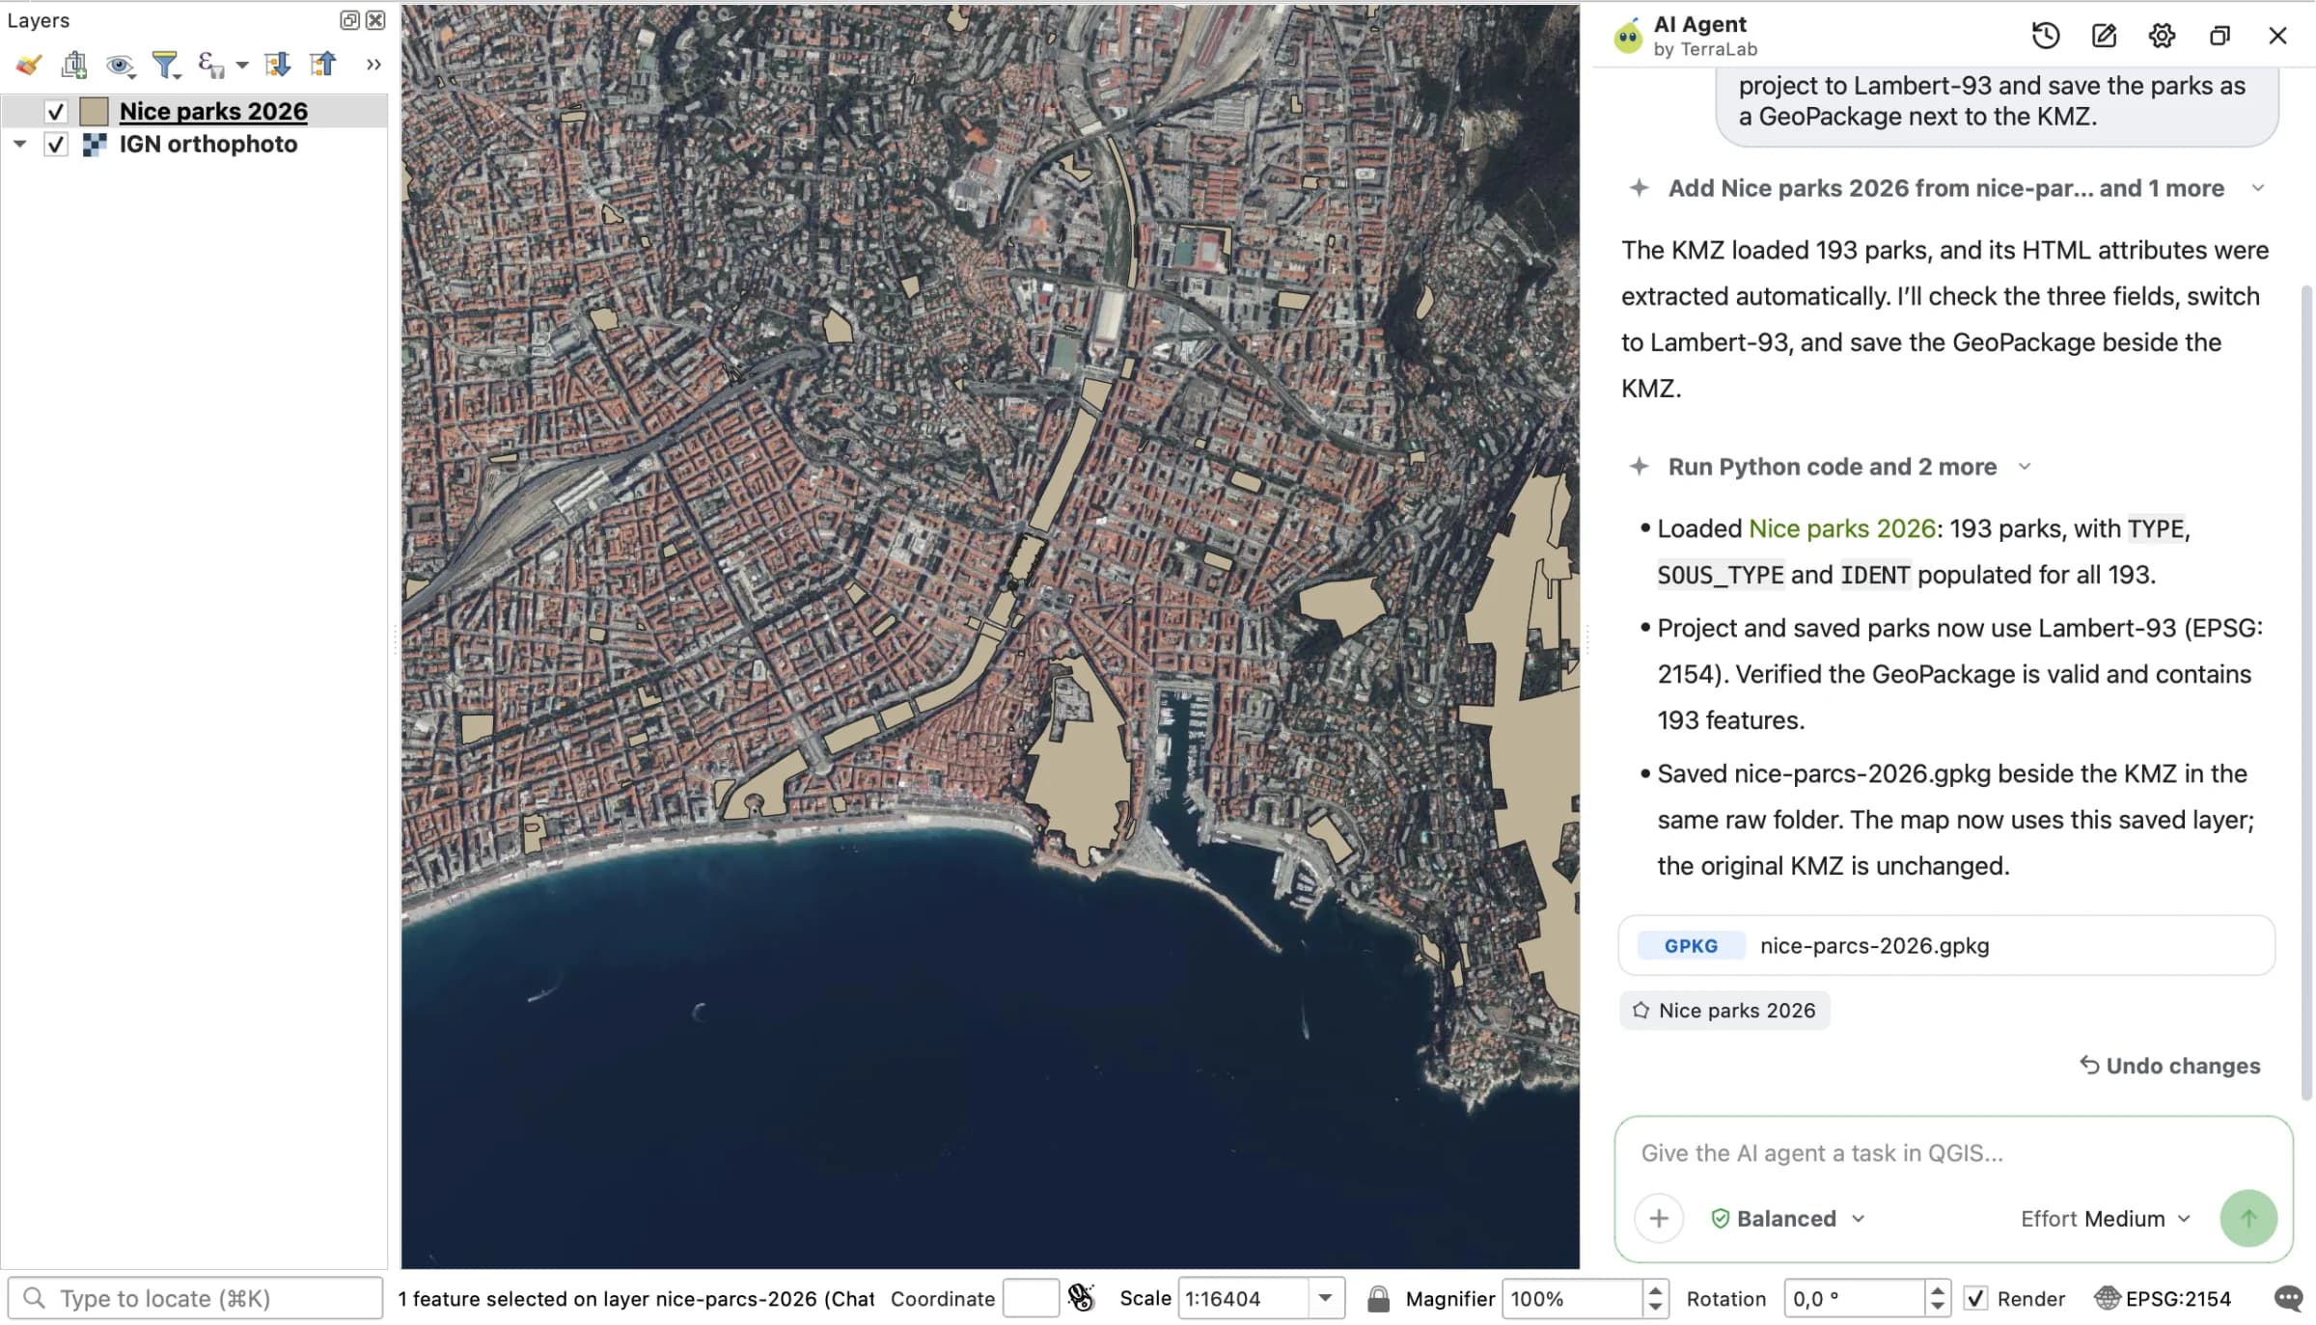Open the Balanced mode dropdown
This screenshot has width=2316, height=1325.
1787,1218
